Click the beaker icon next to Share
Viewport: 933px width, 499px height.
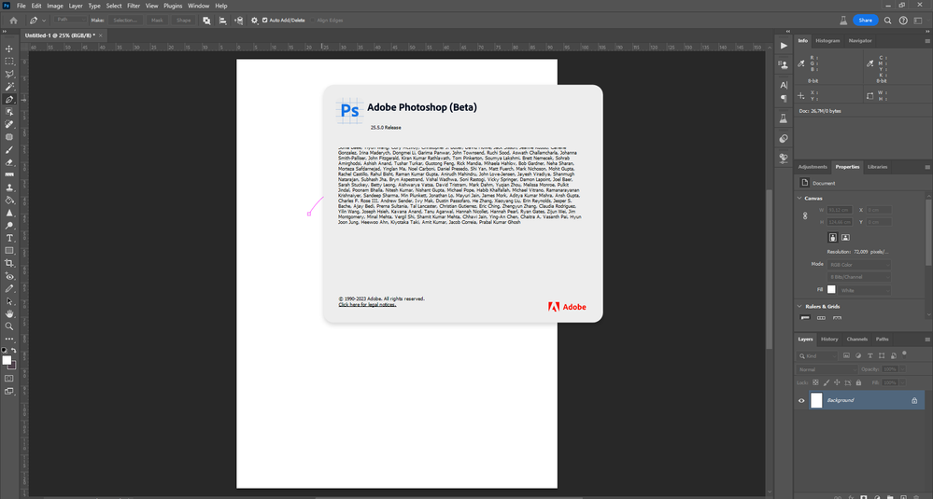(843, 21)
